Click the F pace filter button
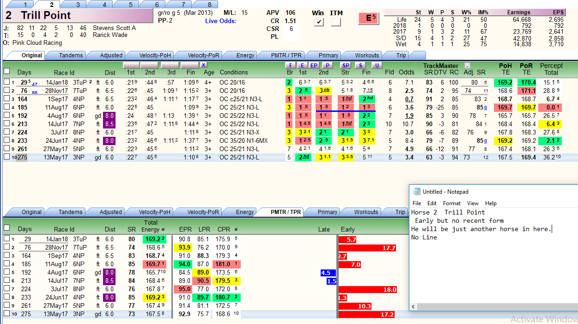 [x=290, y=65]
